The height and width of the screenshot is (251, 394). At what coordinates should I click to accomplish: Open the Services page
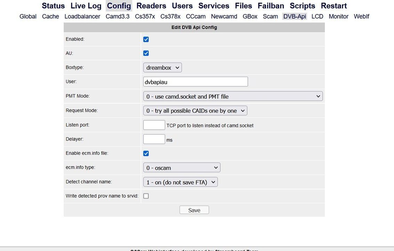point(214,6)
